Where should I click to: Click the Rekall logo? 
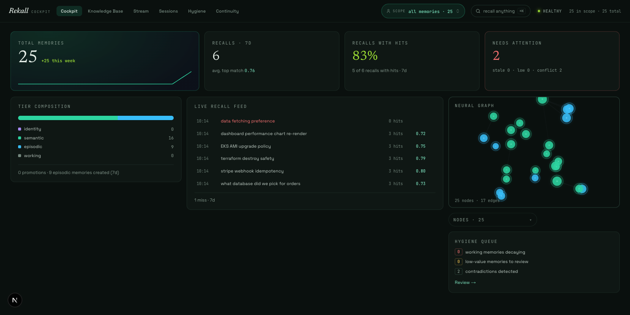click(19, 11)
